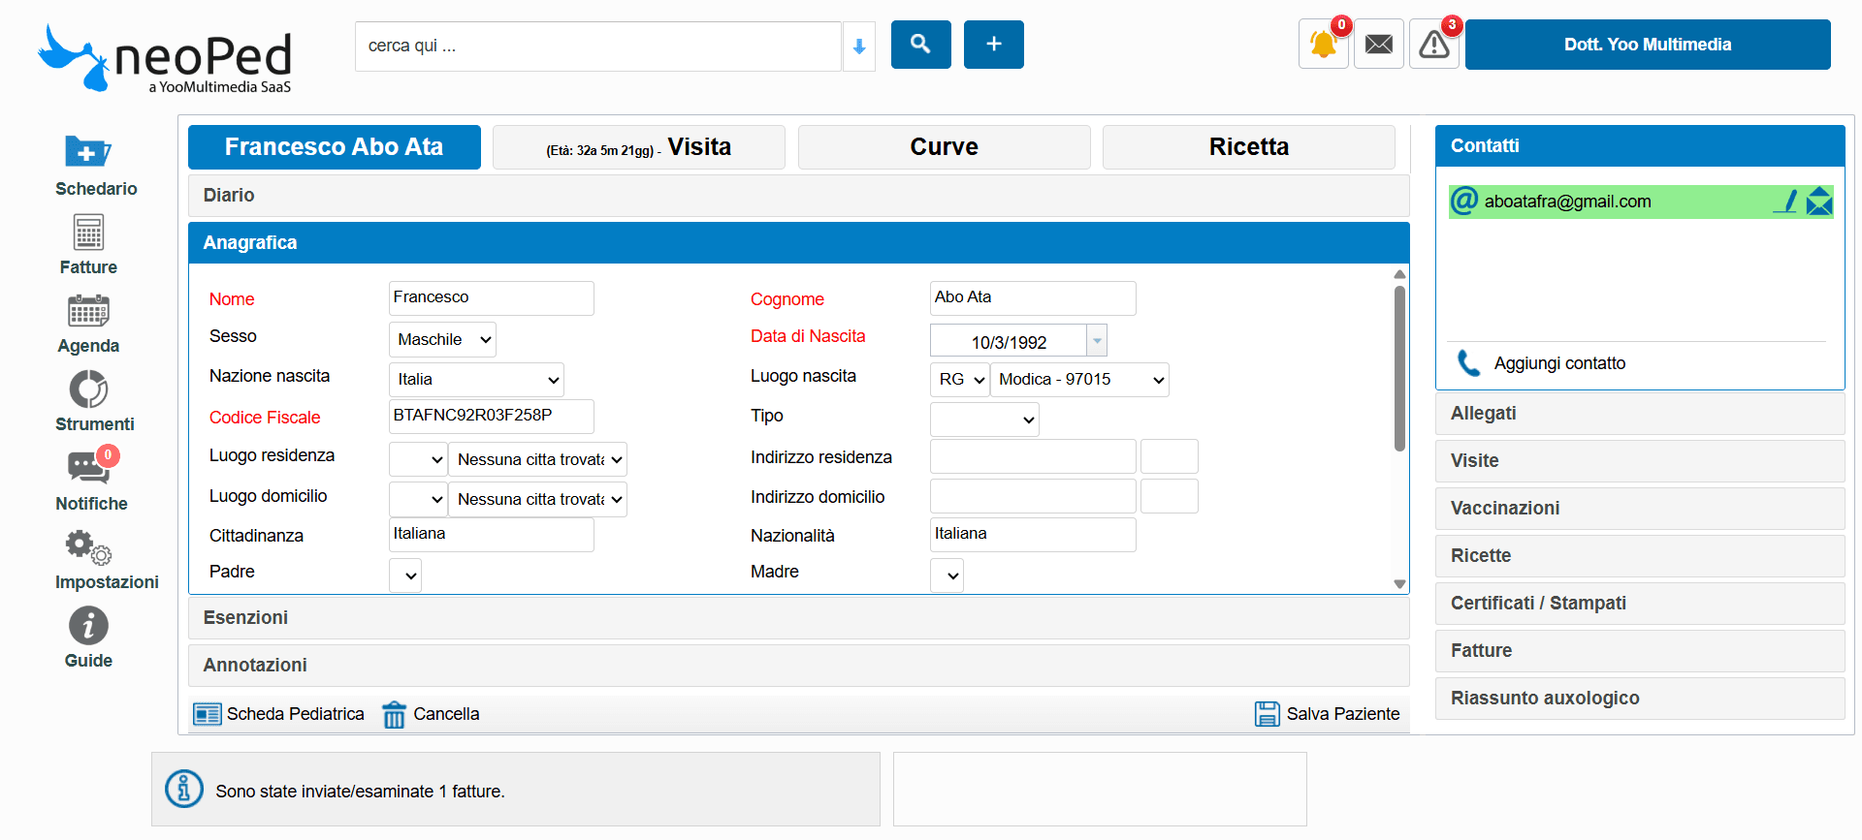This screenshot has width=1862, height=840.
Task: Open the Notifiche chat icon
Action: [91, 467]
